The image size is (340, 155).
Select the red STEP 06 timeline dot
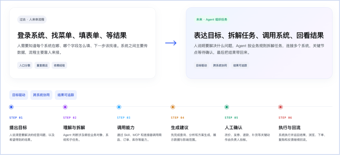[280, 107]
